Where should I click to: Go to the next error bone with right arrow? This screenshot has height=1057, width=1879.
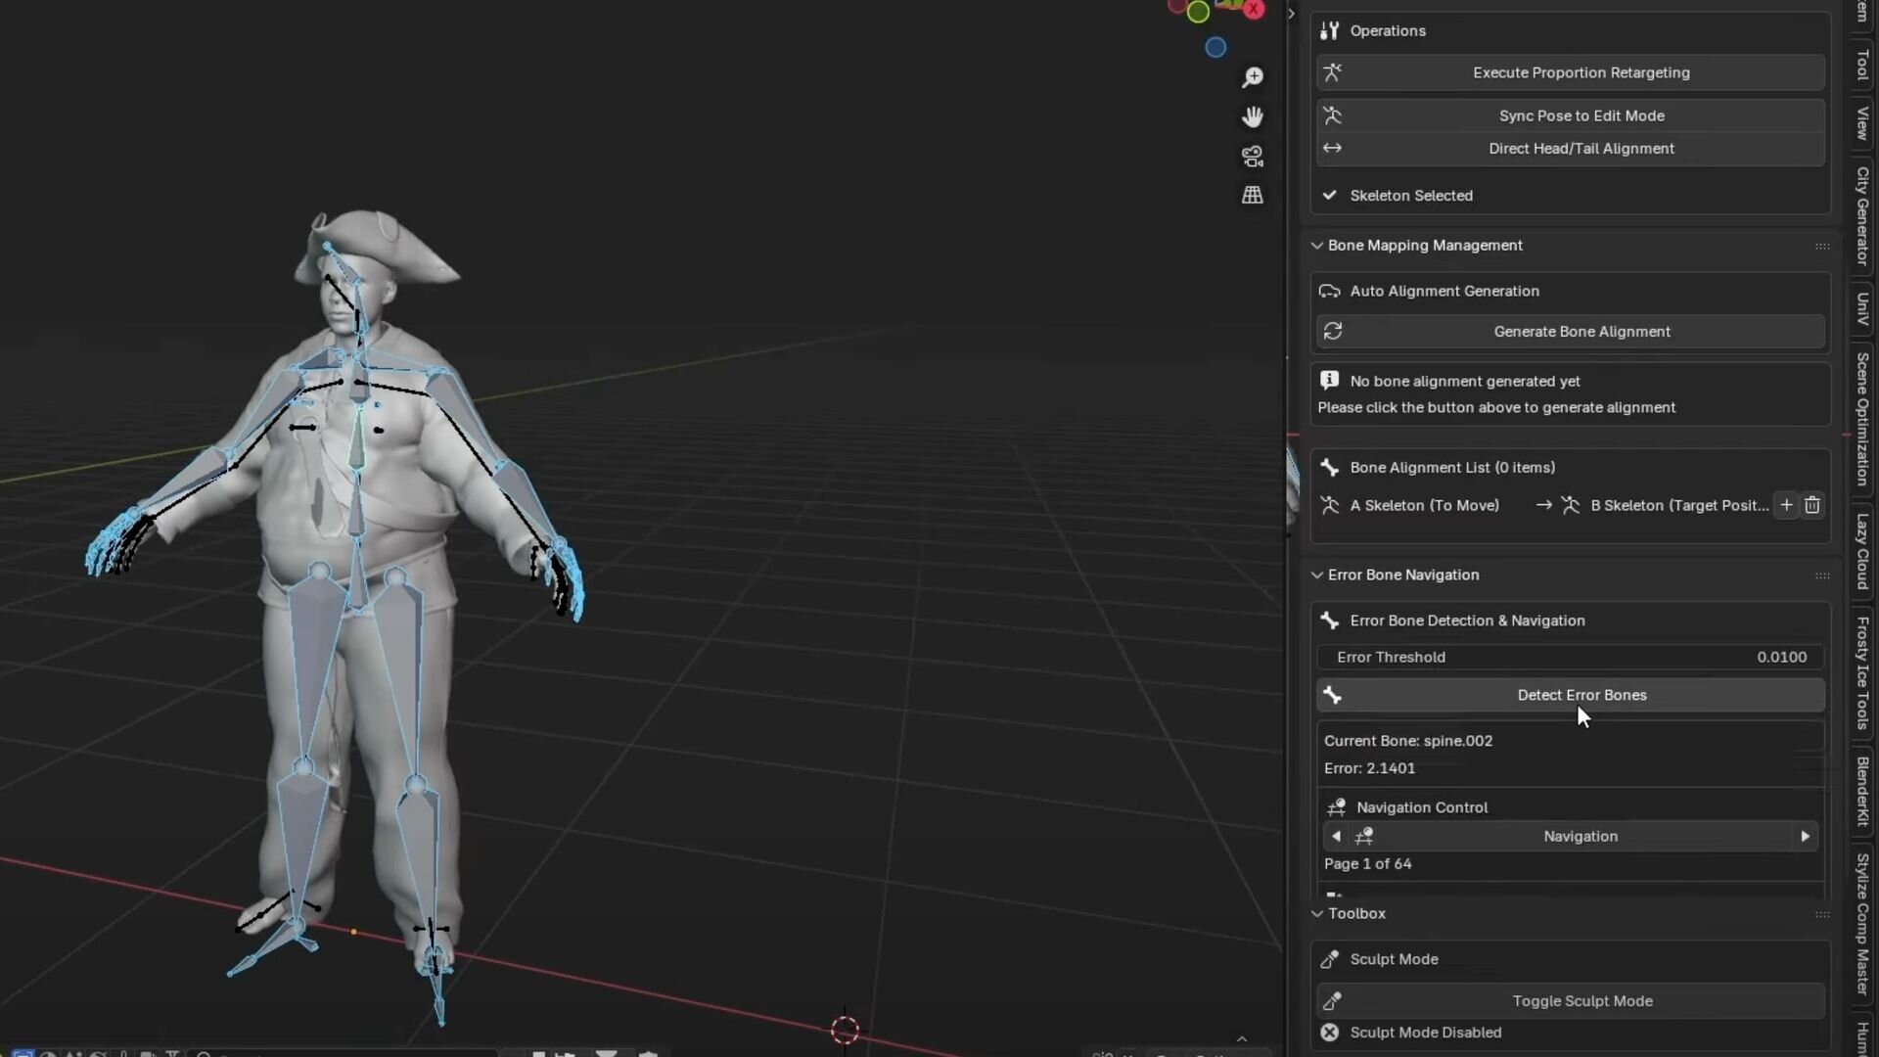coord(1806,836)
